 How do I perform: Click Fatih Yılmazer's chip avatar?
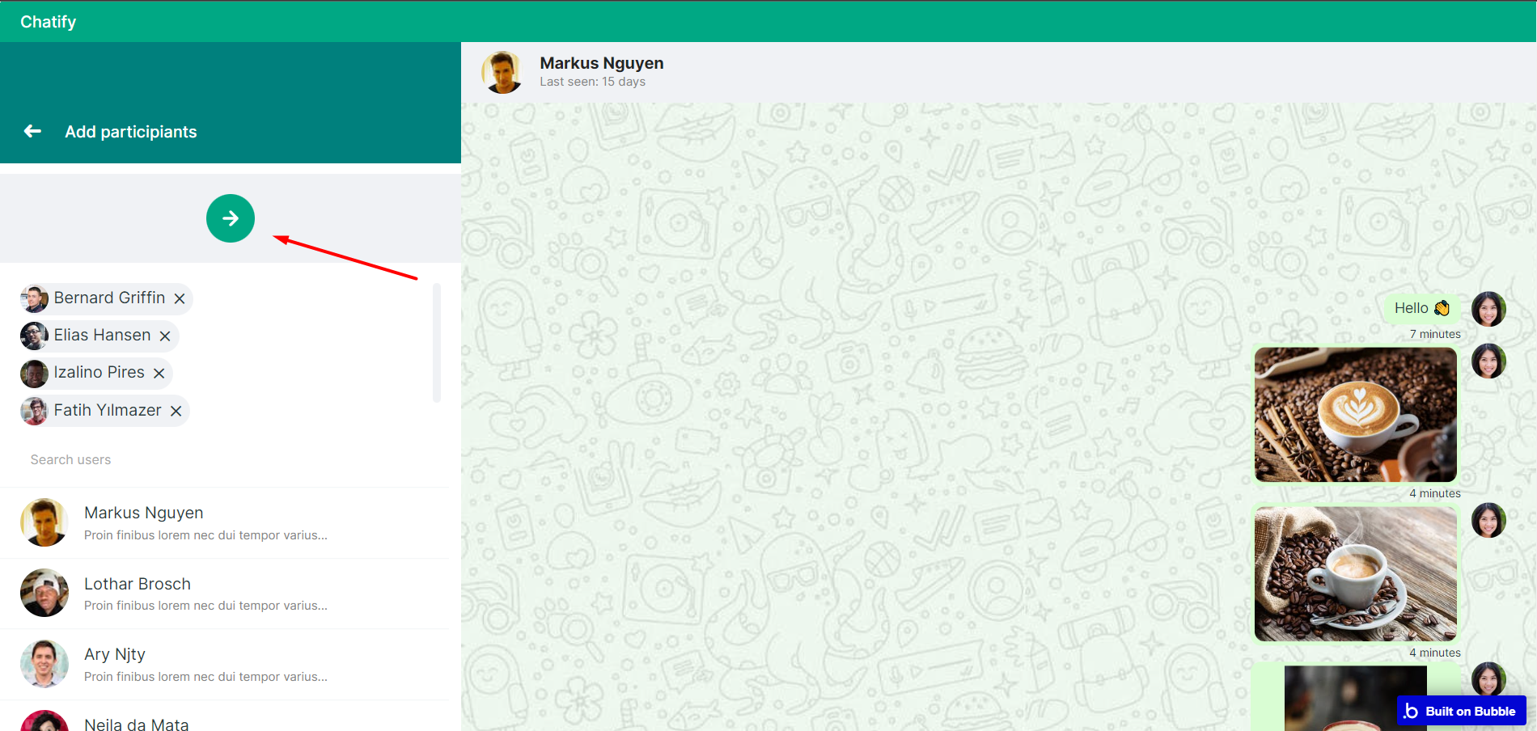pos(34,411)
